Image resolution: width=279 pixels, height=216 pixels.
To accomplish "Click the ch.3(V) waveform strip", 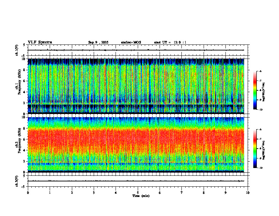I will pyautogui.click(x=138, y=181).
